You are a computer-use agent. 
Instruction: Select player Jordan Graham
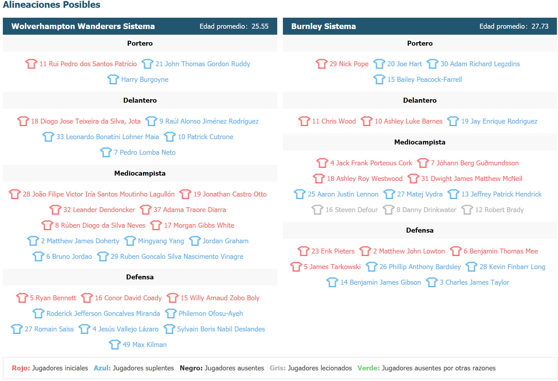point(226,241)
